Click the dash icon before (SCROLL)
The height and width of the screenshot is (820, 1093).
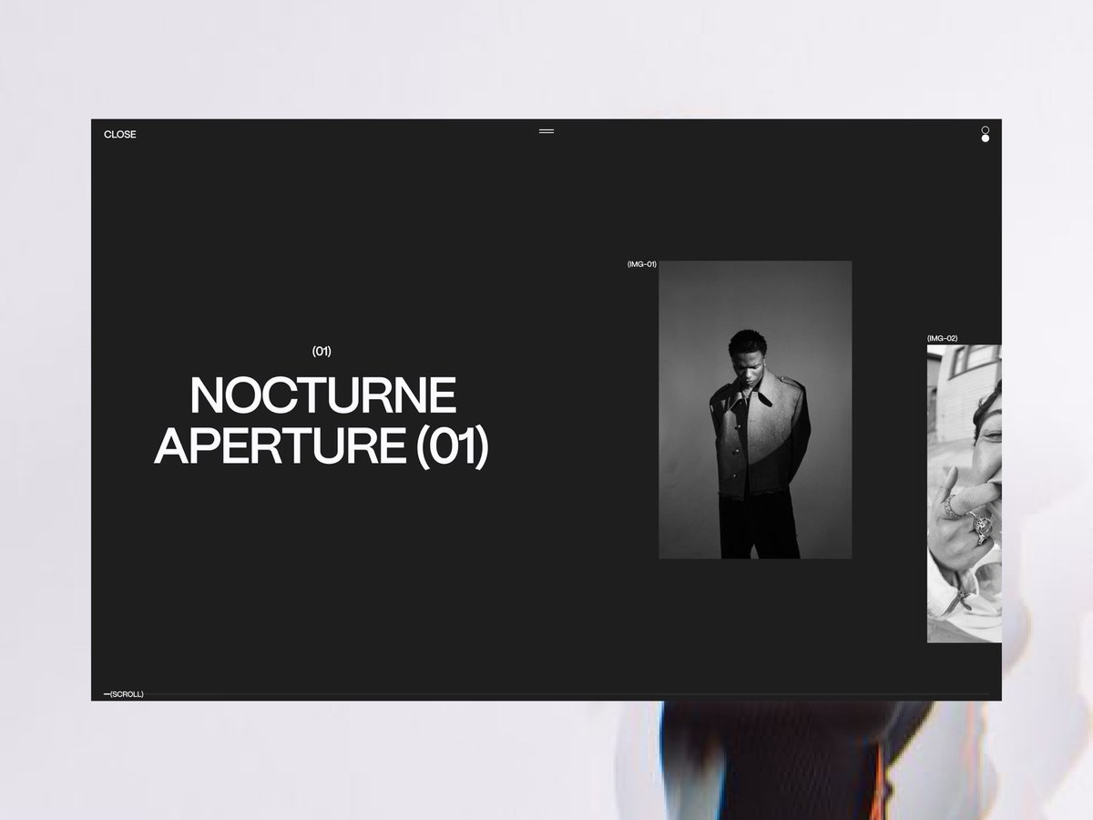(107, 693)
